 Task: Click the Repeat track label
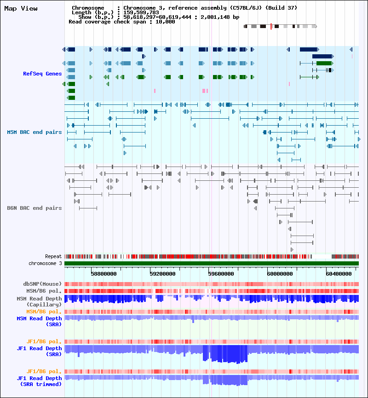click(53, 256)
